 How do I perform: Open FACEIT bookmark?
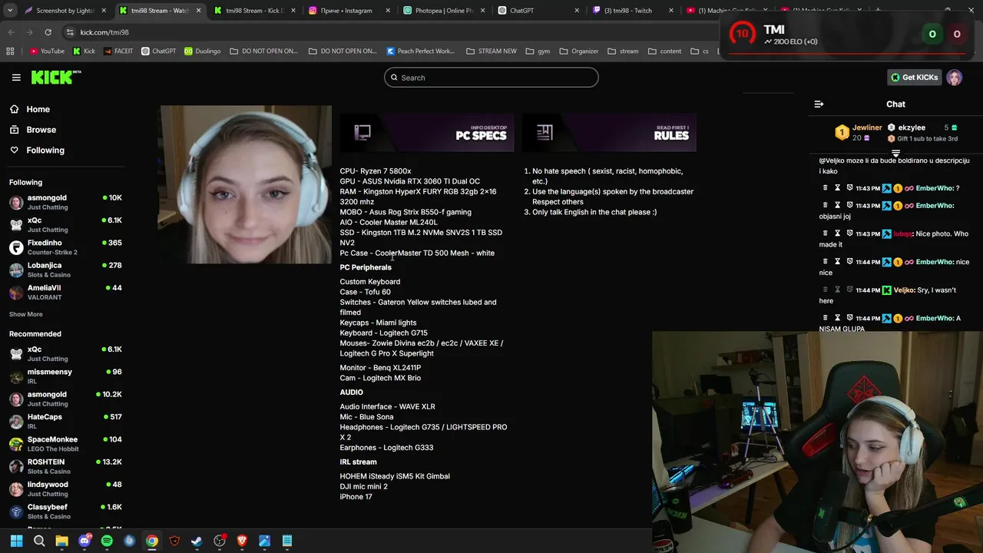[117, 51]
